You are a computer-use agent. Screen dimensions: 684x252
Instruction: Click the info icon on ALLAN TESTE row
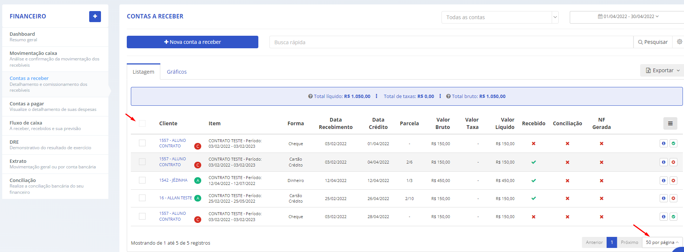tap(663, 198)
